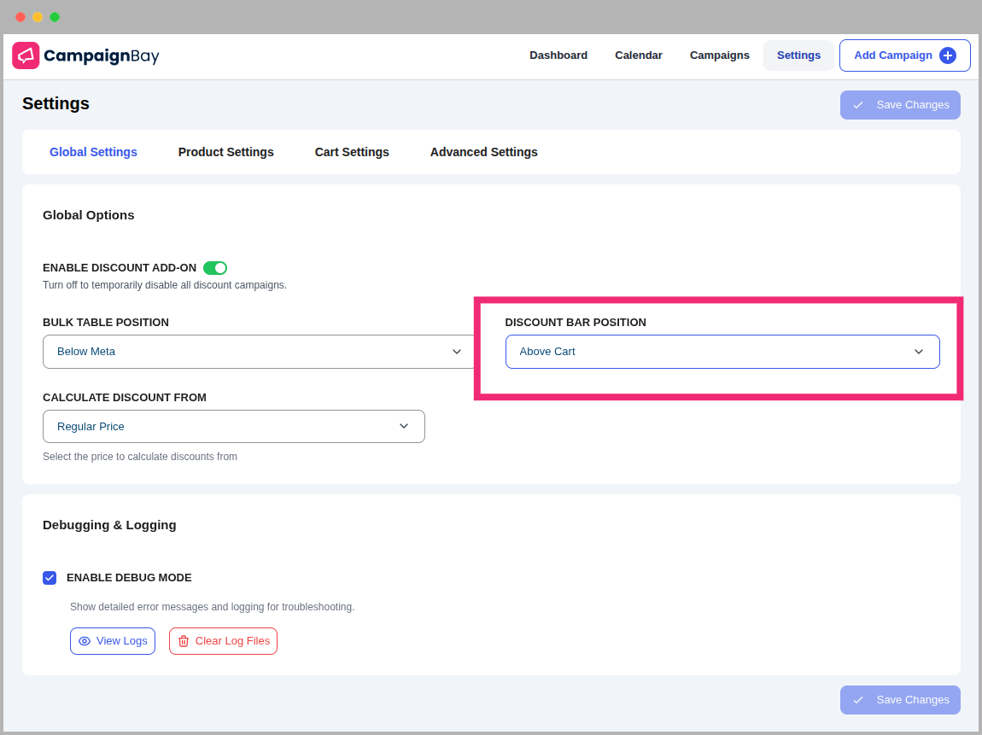Open the Bulk Table Position dropdown
Image resolution: width=982 pixels, height=735 pixels.
click(258, 352)
